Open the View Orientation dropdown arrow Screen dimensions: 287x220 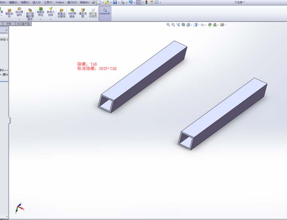click(192, 25)
